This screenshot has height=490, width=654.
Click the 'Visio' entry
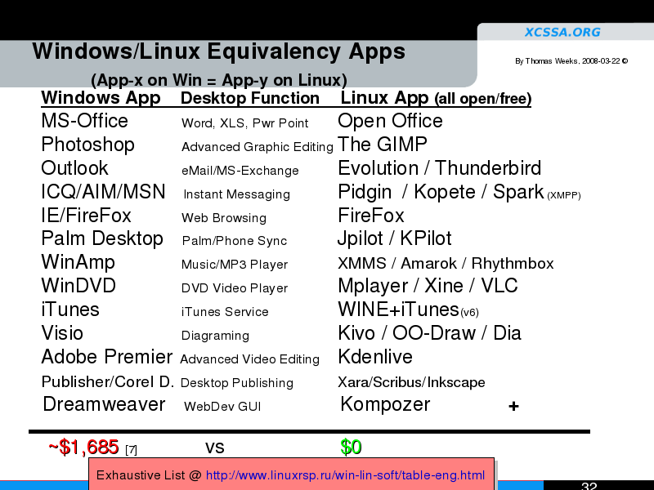[x=62, y=333]
